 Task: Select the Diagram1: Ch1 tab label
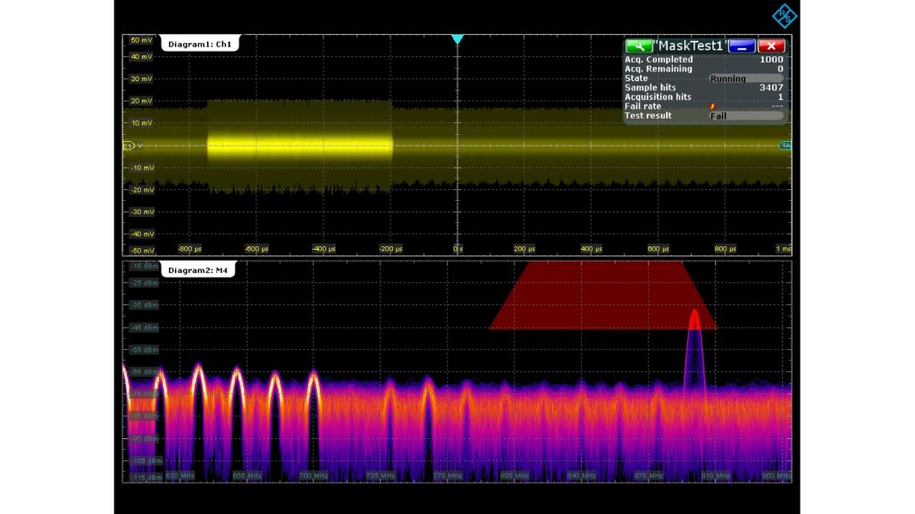[x=198, y=44]
